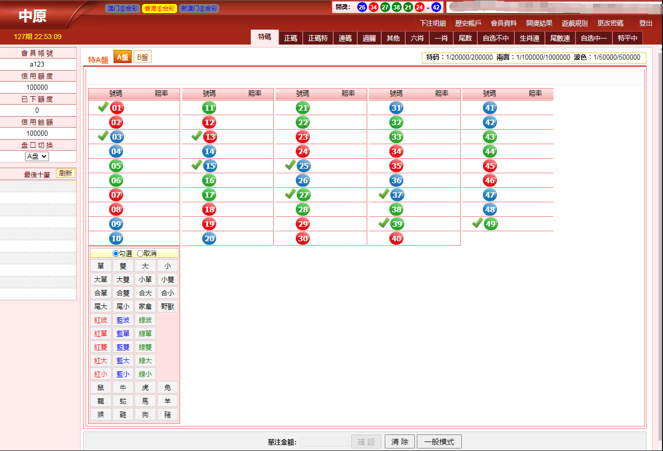Select the 勾選 radio option
Viewport: 663px width, 451px height.
pyautogui.click(x=116, y=254)
